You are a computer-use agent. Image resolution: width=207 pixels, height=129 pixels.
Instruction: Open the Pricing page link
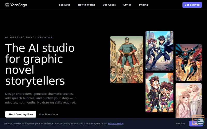click(143, 5)
